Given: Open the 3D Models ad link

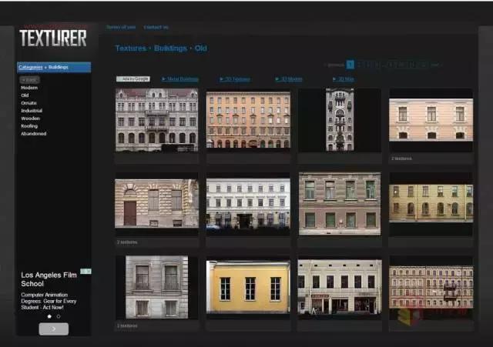Looking at the screenshot, I should 289,79.
